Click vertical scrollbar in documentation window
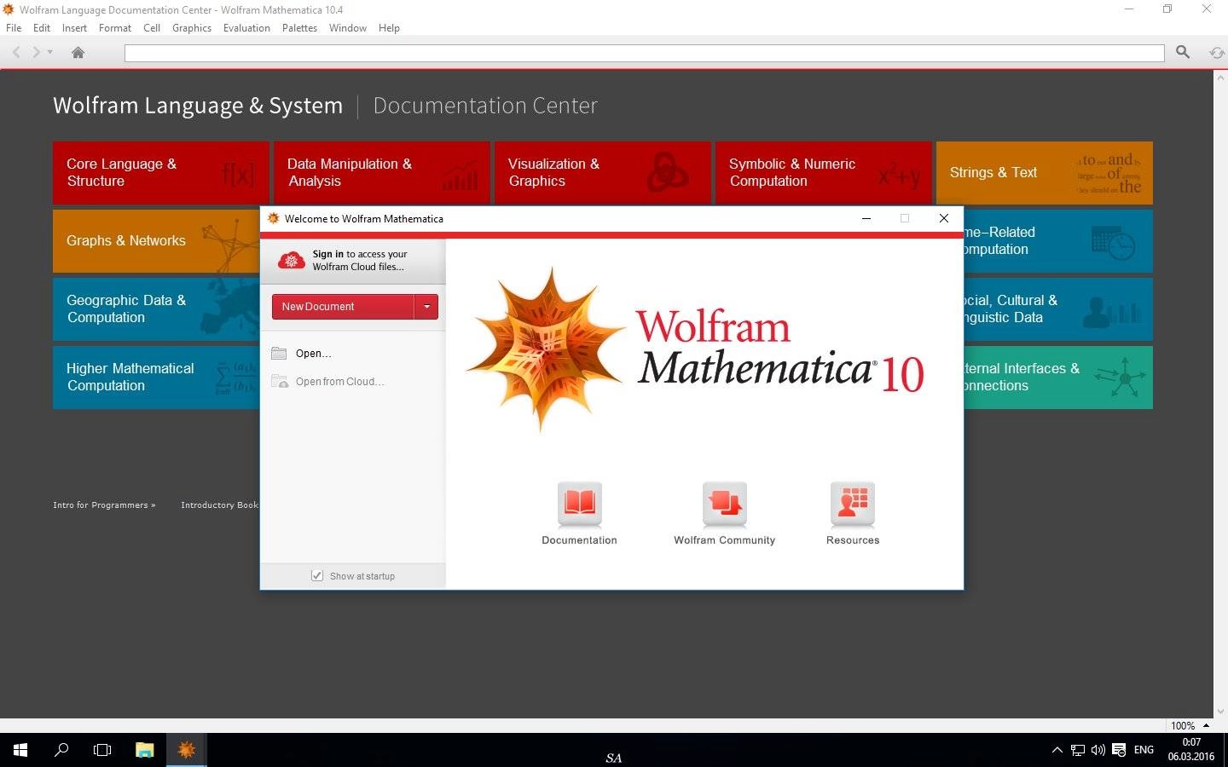The height and width of the screenshot is (767, 1228). (1220, 395)
